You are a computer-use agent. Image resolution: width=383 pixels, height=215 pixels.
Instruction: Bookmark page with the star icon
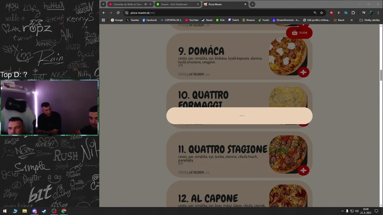click(x=322, y=13)
